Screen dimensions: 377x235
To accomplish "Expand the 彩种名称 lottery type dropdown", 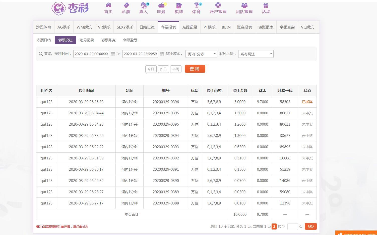I will pos(201,54).
